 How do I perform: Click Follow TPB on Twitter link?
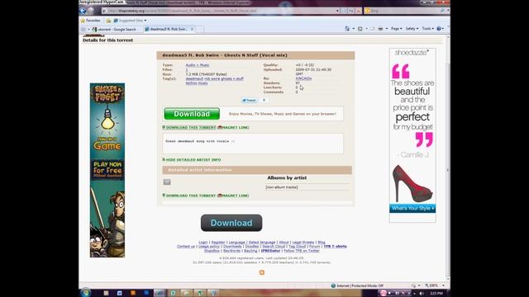pyautogui.click(x=302, y=251)
